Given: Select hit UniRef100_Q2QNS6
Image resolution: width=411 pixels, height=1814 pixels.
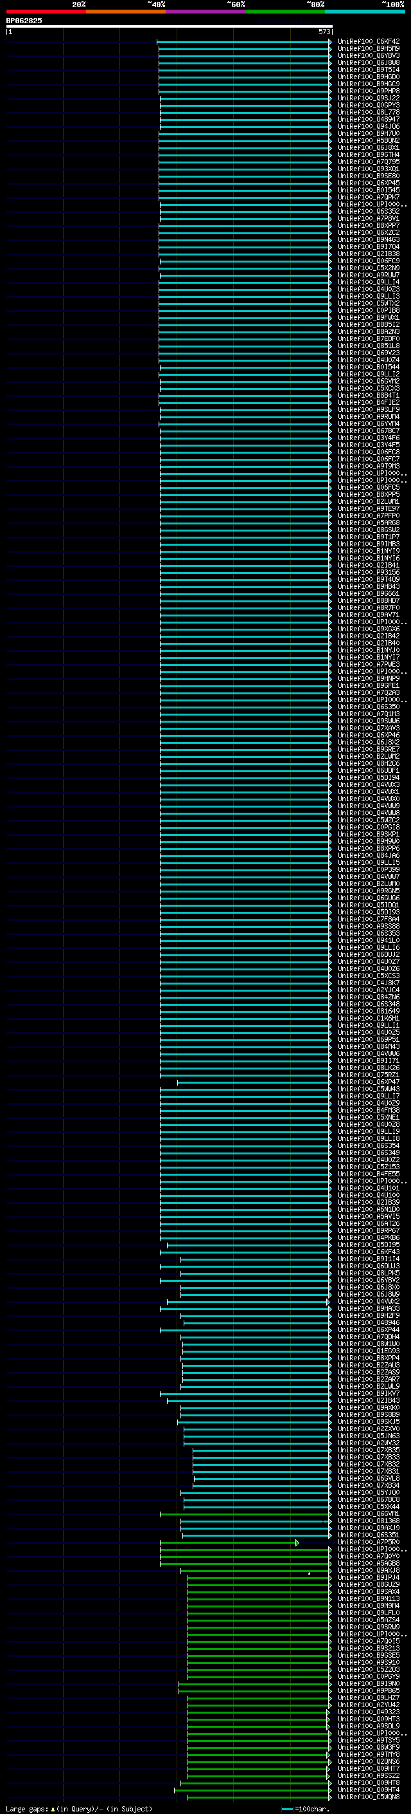Looking at the screenshot, I should pos(369,1761).
